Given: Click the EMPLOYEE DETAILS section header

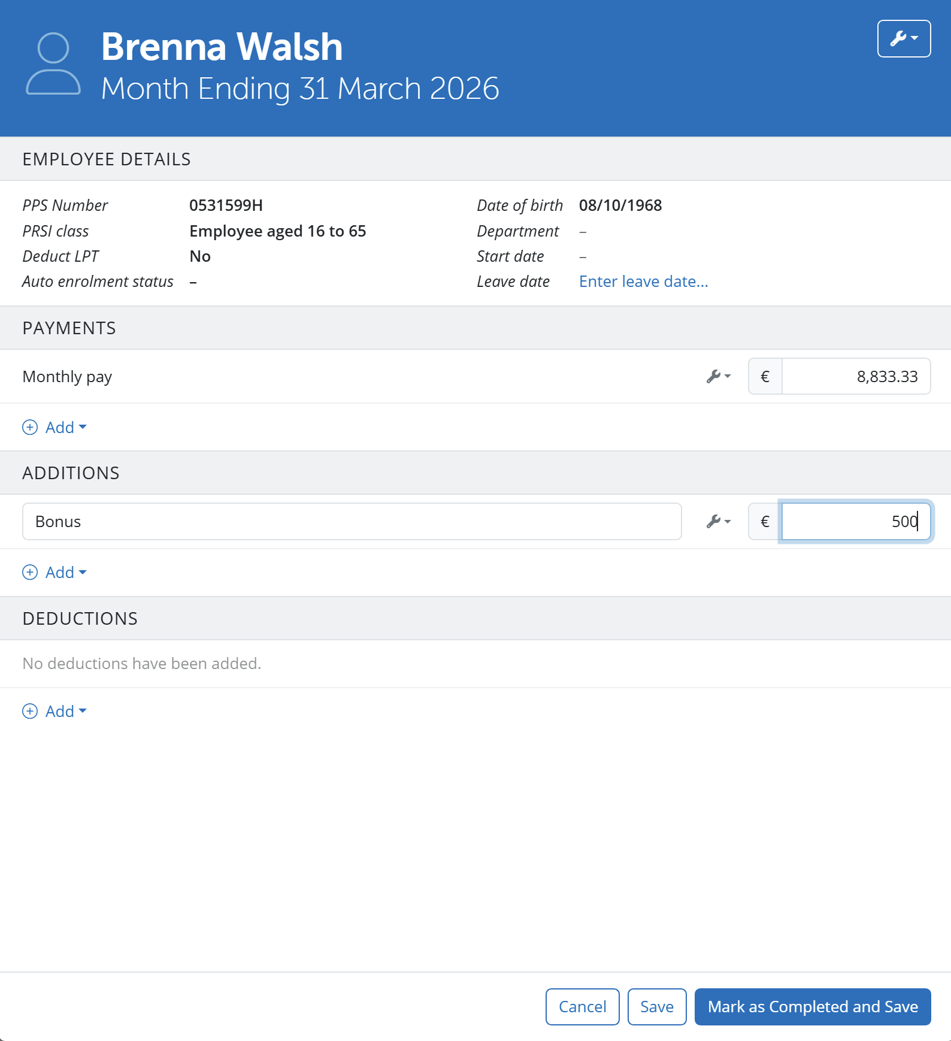Looking at the screenshot, I should 107,159.
